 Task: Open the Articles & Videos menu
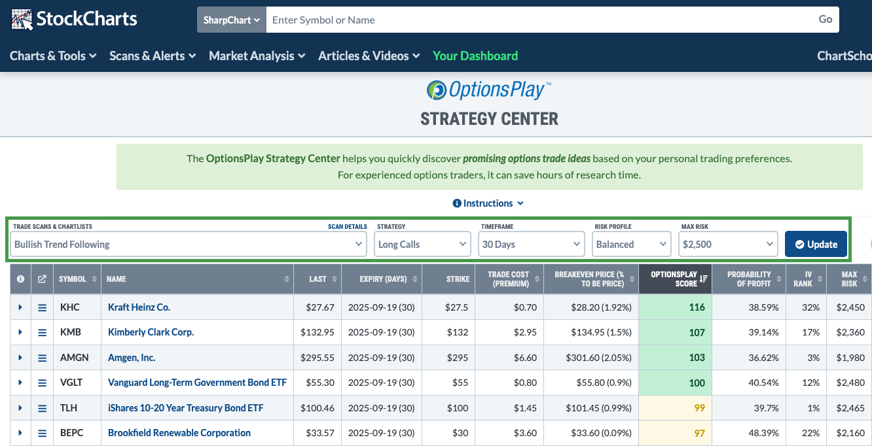point(369,56)
